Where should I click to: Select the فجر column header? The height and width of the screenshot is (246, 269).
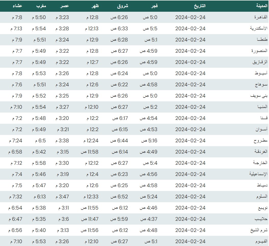pos(155,6)
